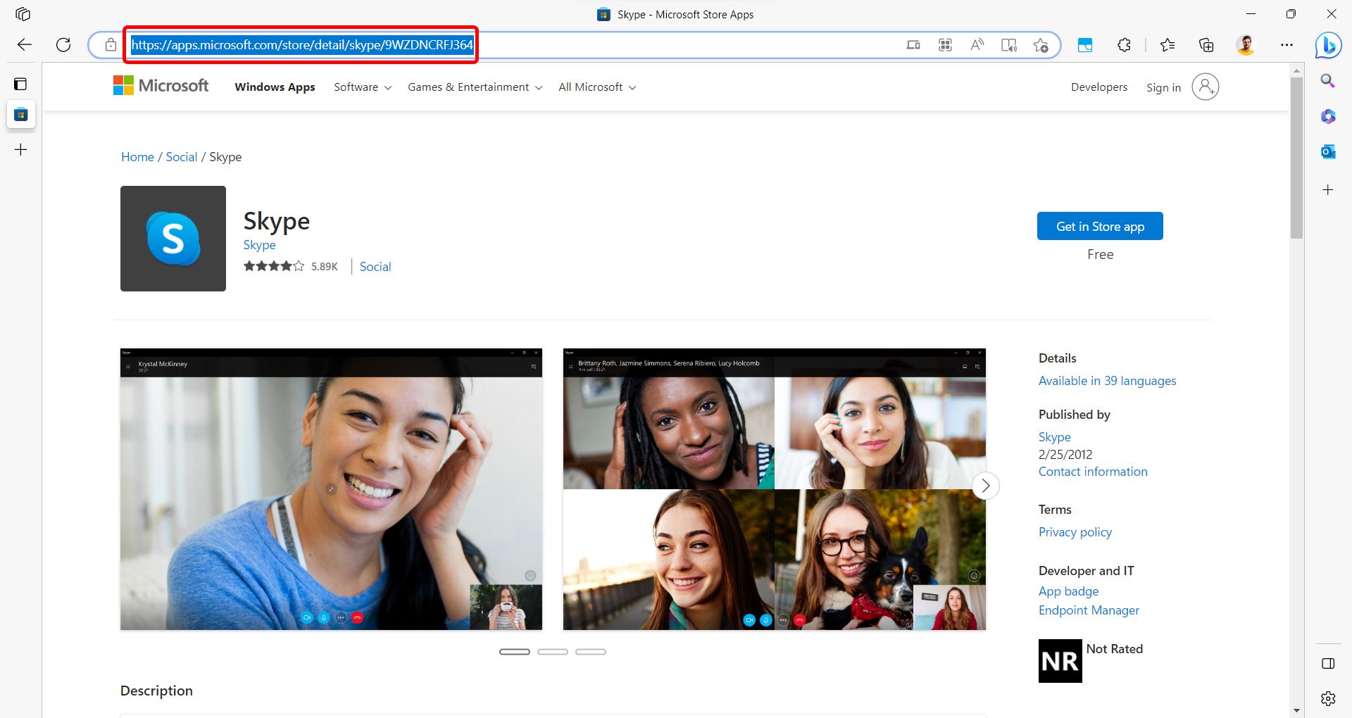The image size is (1352, 718).
Task: Open a new vertical tab
Action: click(x=21, y=150)
